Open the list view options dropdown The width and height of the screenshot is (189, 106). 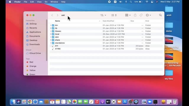103,15
